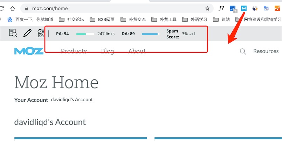Screen dimensions: 282x141
Task: Open MozBar page analysis magnifier tool
Action: click(13, 33)
